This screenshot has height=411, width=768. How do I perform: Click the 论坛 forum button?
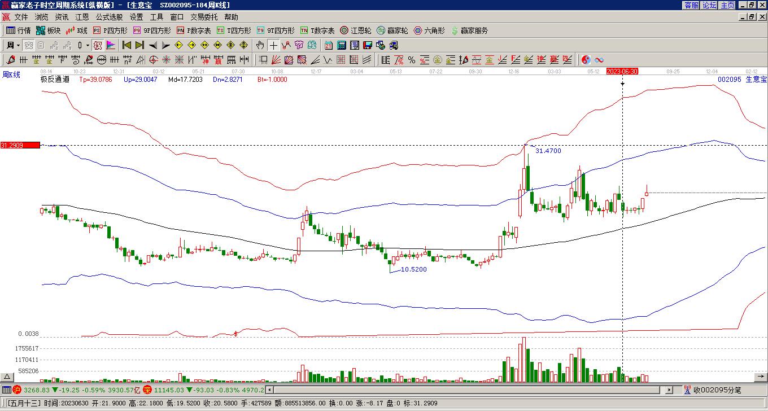(709, 5)
